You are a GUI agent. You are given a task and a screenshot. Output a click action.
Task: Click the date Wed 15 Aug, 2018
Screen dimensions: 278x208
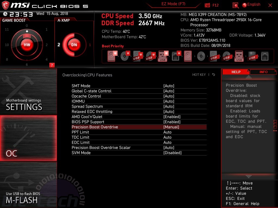(x=52, y=14)
